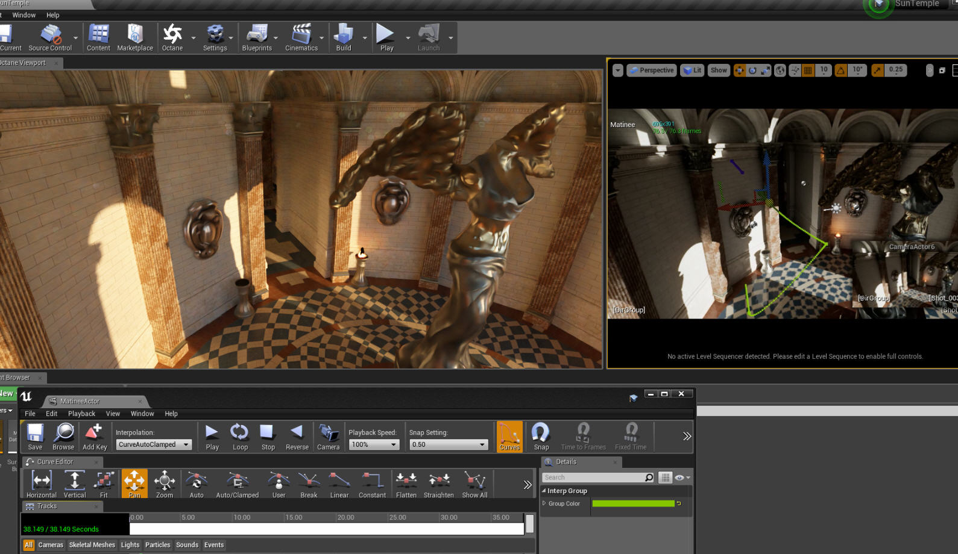
Task: Open the Content browser toolbar button
Action: pos(98,37)
